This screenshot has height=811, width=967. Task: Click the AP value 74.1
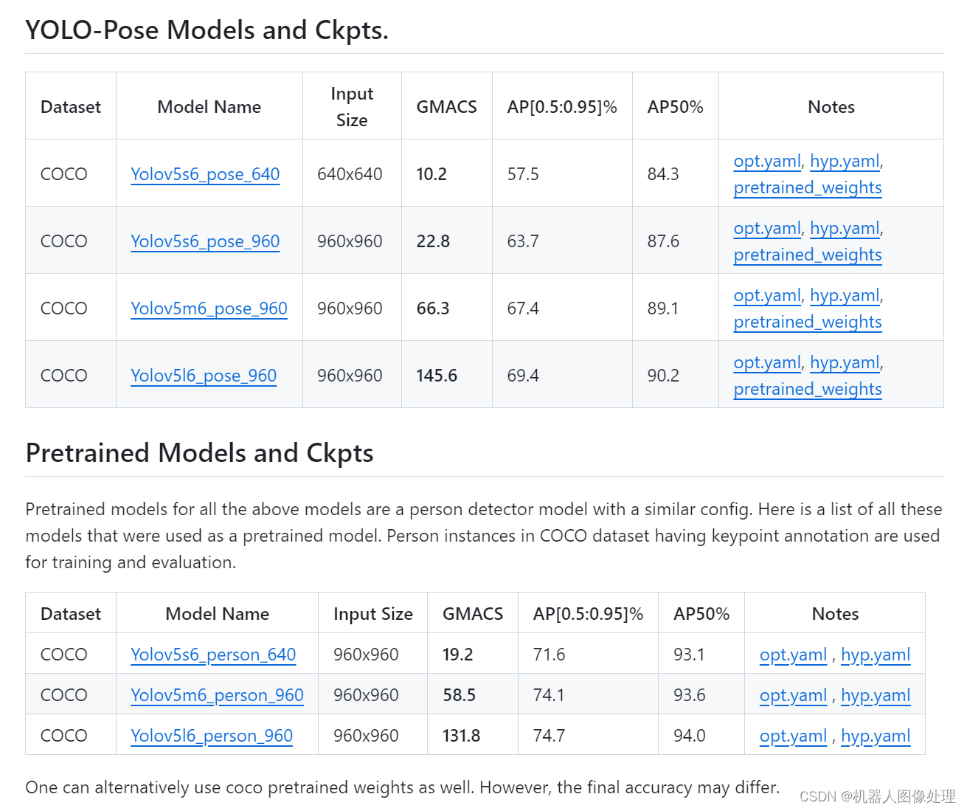[549, 695]
